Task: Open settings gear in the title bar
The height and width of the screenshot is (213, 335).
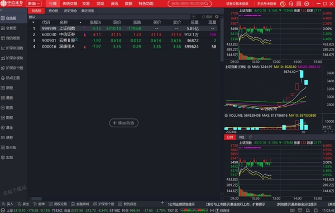Action: click(307, 4)
